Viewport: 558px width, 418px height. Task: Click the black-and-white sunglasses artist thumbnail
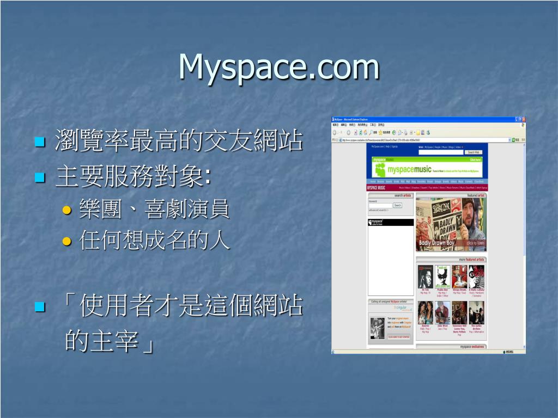pos(442,276)
